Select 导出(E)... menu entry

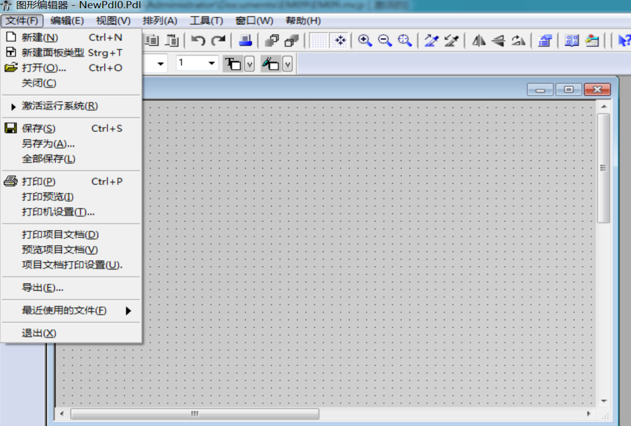coord(43,288)
